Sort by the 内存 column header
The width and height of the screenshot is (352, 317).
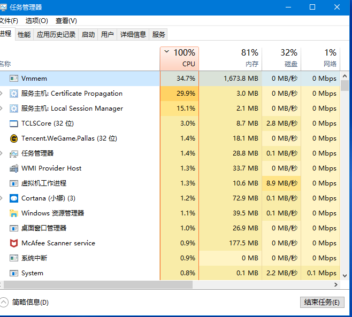[x=231, y=59]
